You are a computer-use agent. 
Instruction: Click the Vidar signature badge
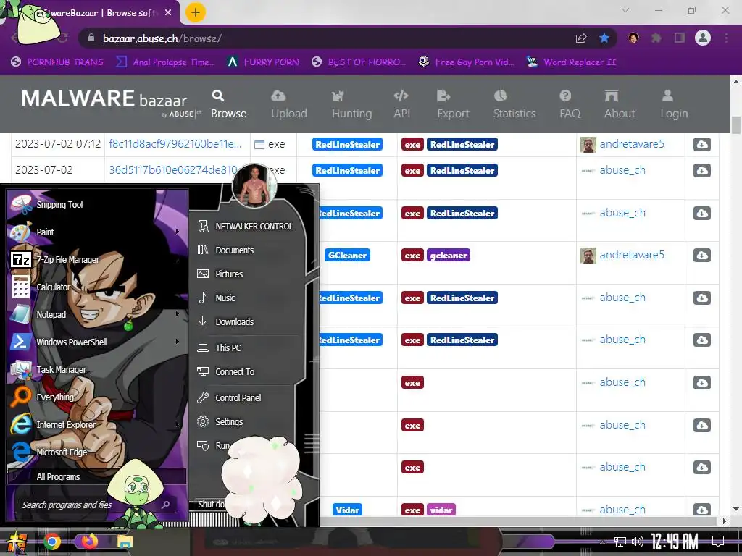click(x=347, y=510)
